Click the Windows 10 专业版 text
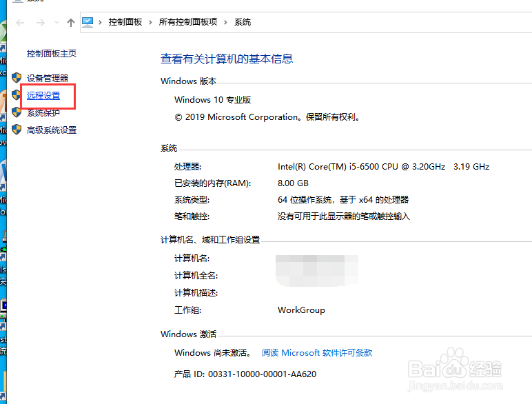Screen dimensions: 532x404 [x=213, y=100]
